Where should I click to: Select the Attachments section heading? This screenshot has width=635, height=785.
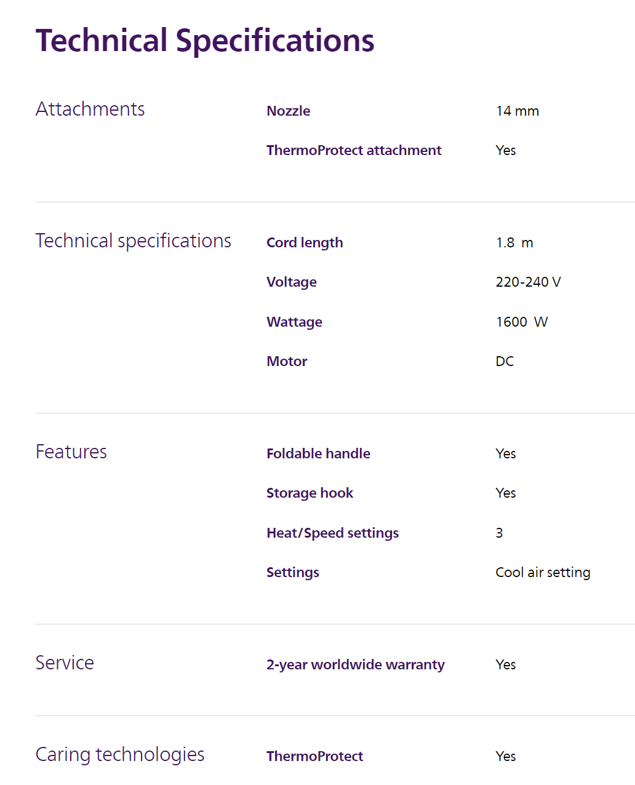click(x=90, y=109)
